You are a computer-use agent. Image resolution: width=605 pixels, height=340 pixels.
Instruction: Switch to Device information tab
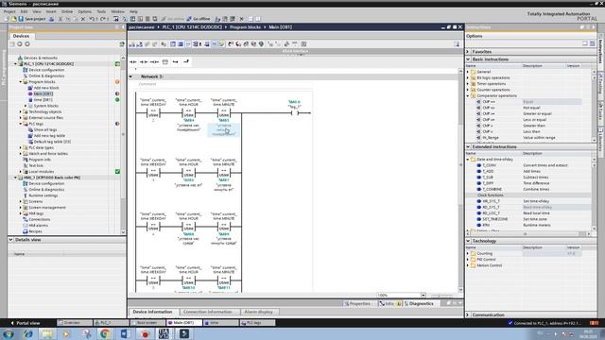[152, 312]
